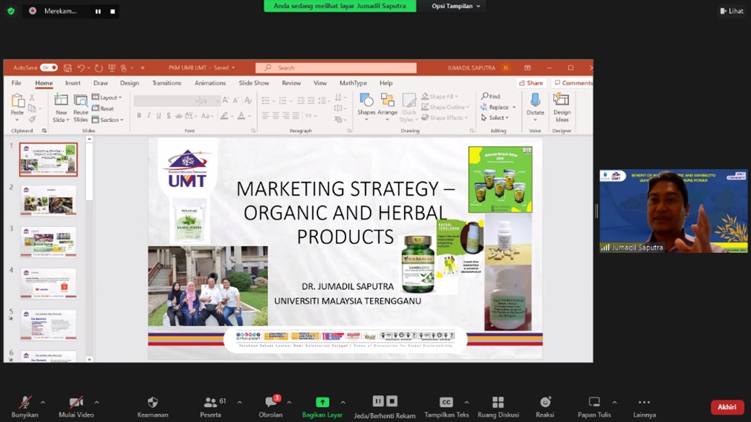Click the Find button

click(x=490, y=96)
